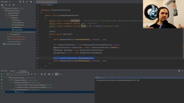Jump to the previous test with up arrow

click(35, 74)
